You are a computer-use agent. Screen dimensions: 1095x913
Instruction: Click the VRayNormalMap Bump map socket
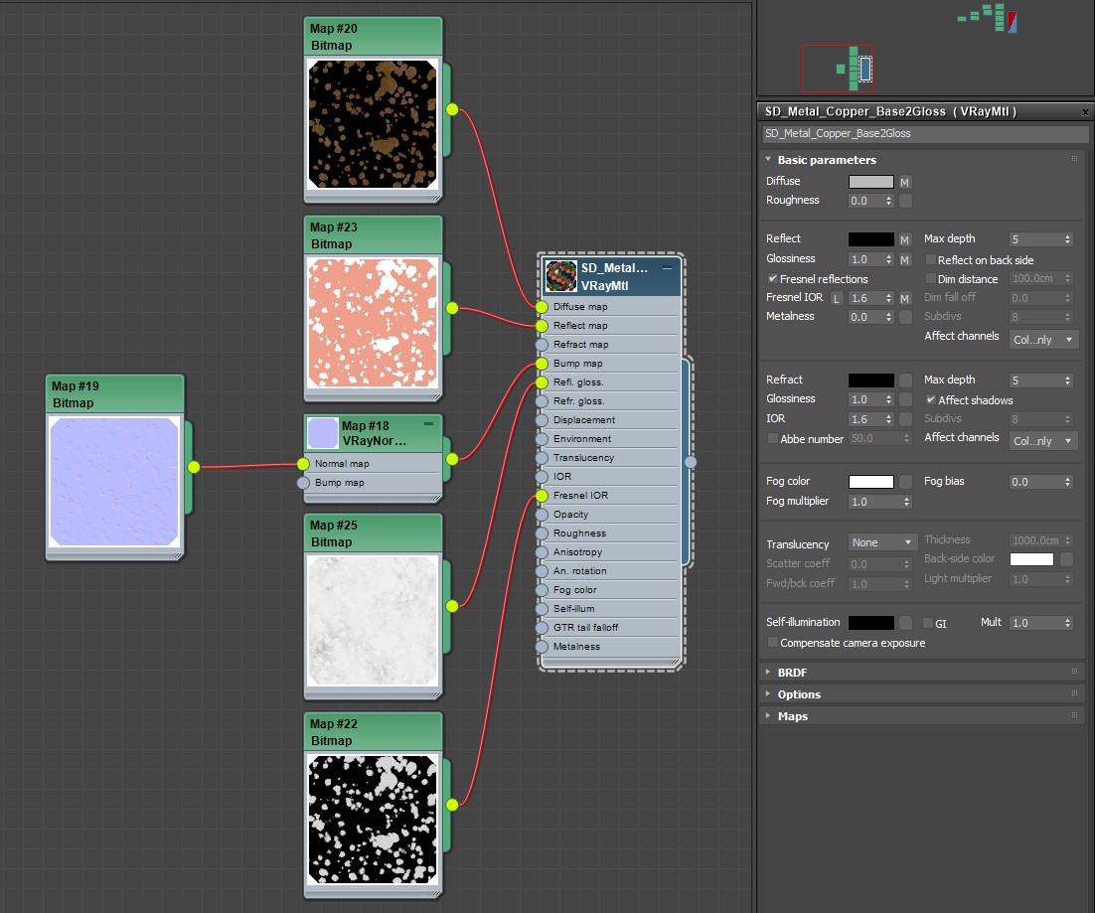[303, 482]
